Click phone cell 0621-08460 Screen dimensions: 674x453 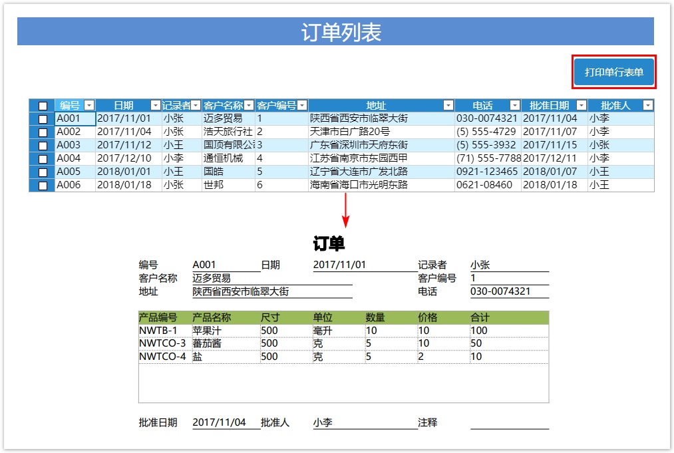point(488,185)
